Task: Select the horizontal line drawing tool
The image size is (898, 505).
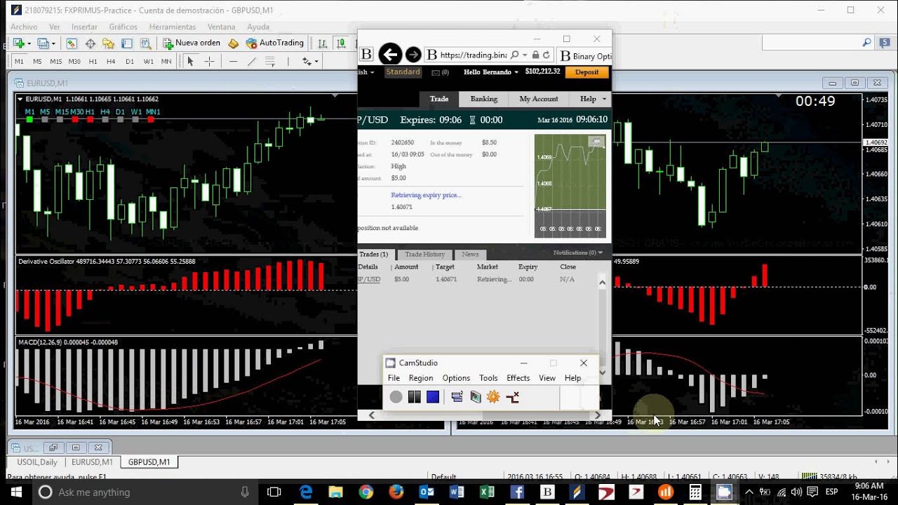Action: click(234, 61)
